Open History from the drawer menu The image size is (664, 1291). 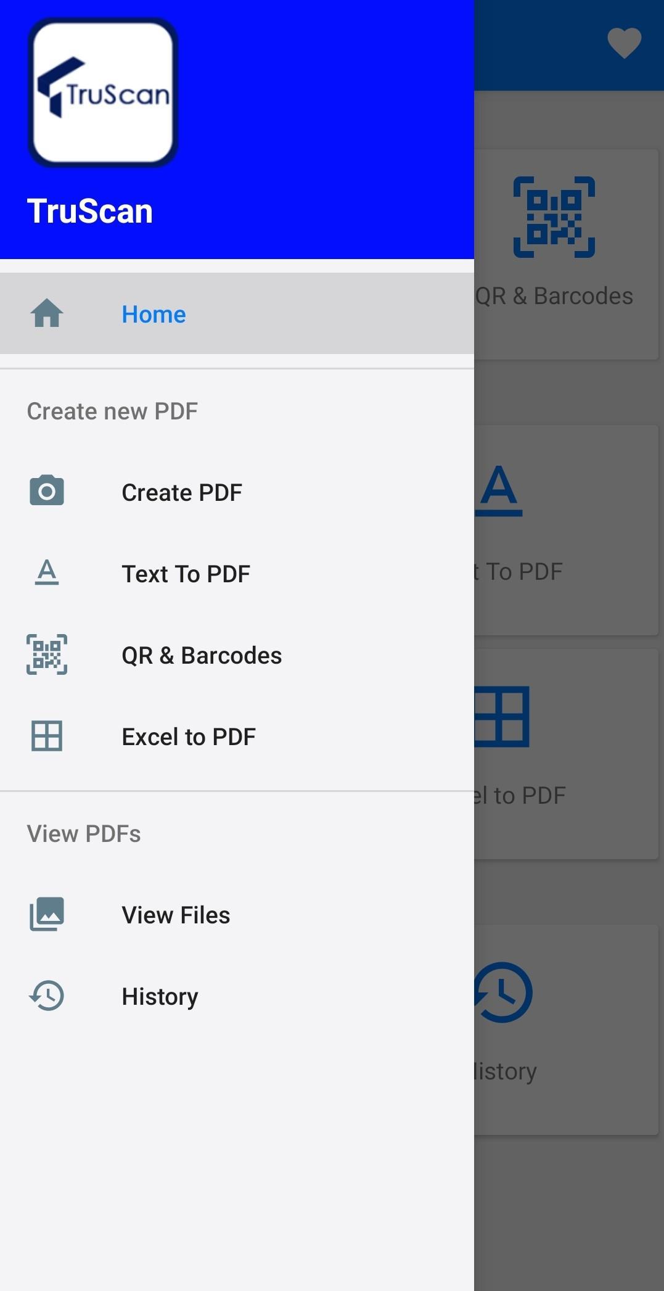(x=237, y=996)
